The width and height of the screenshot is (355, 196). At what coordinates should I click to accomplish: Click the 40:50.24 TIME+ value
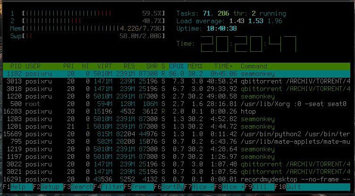pos(222,82)
